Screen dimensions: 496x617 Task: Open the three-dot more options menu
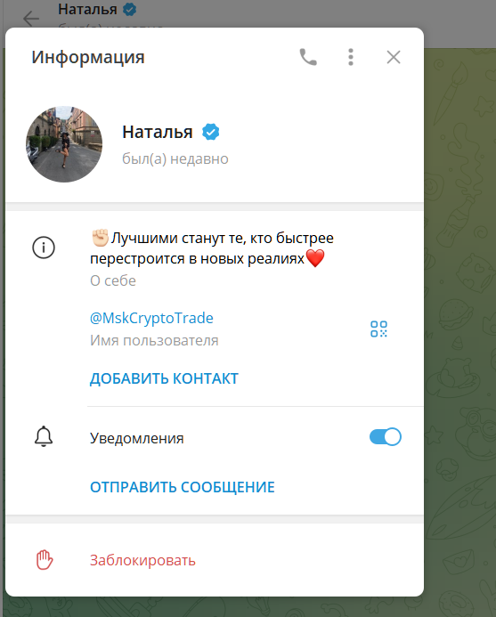pyautogui.click(x=351, y=58)
